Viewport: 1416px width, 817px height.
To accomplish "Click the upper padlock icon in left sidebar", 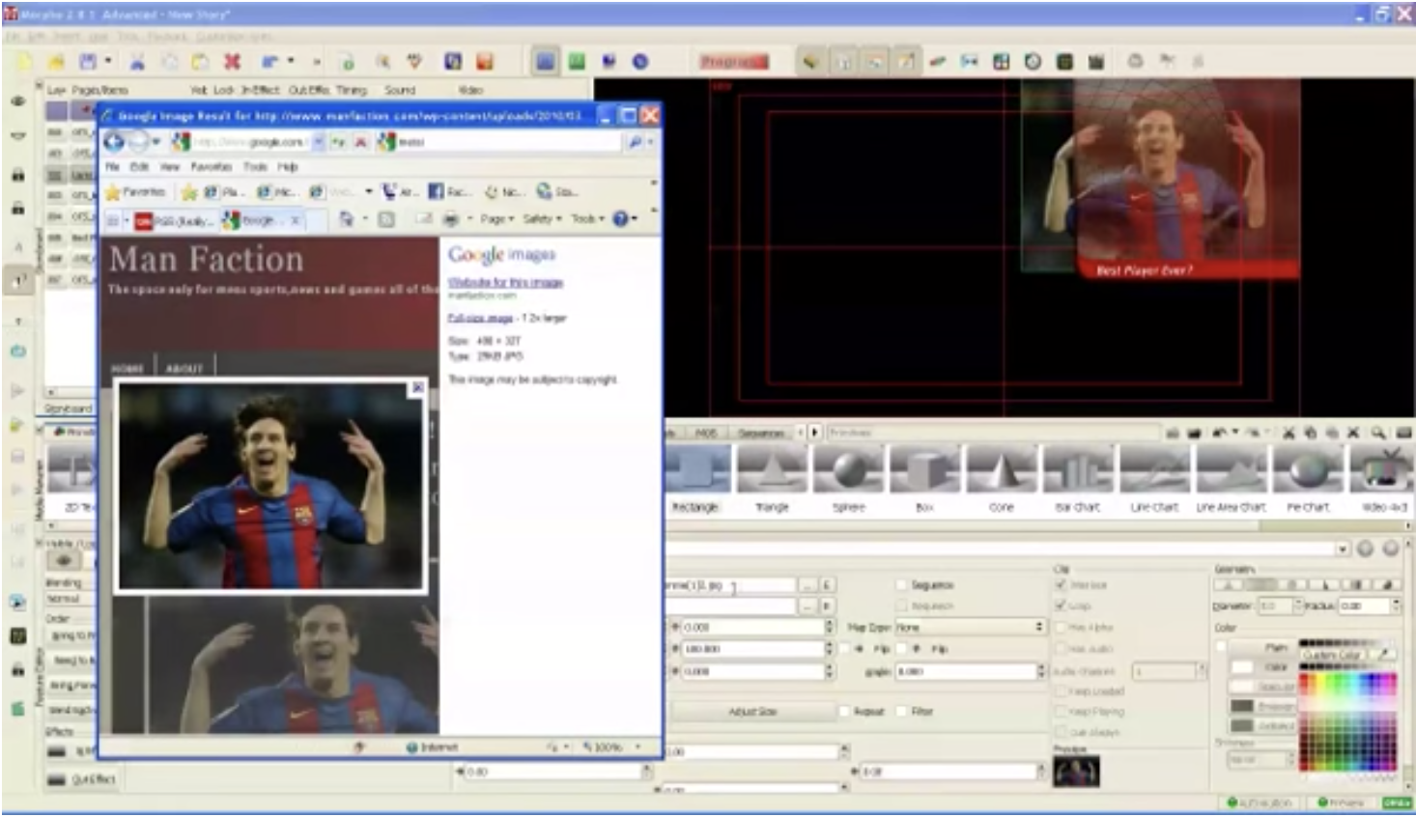I will tap(18, 175).
